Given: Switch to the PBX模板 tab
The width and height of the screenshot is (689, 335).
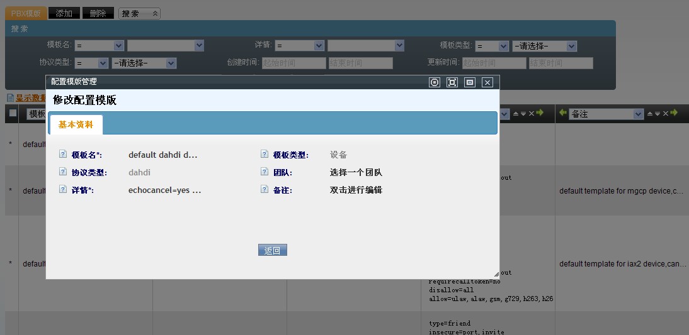Looking at the screenshot, I should (x=26, y=13).
